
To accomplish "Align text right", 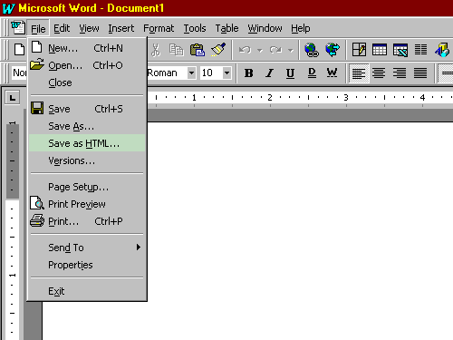I will [400, 73].
